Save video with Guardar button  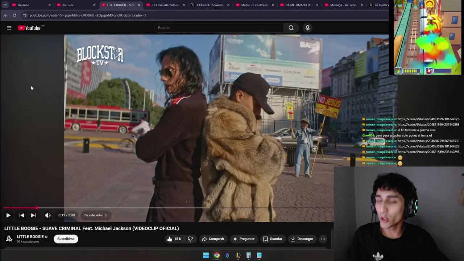click(x=273, y=239)
